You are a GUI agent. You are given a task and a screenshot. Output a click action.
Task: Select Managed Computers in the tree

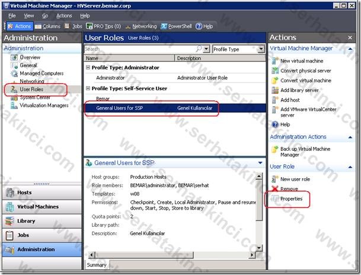tap(41, 74)
